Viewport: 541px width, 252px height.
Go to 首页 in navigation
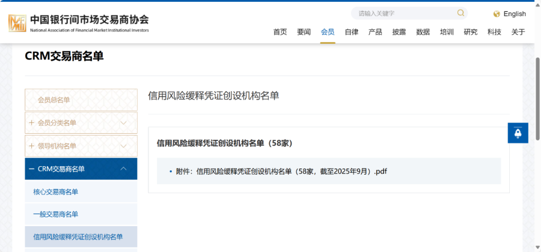click(x=280, y=32)
